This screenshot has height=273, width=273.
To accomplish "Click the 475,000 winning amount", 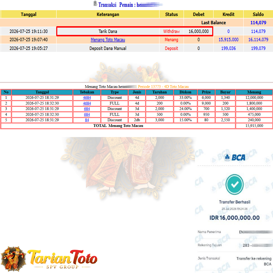I will click(254, 115).
